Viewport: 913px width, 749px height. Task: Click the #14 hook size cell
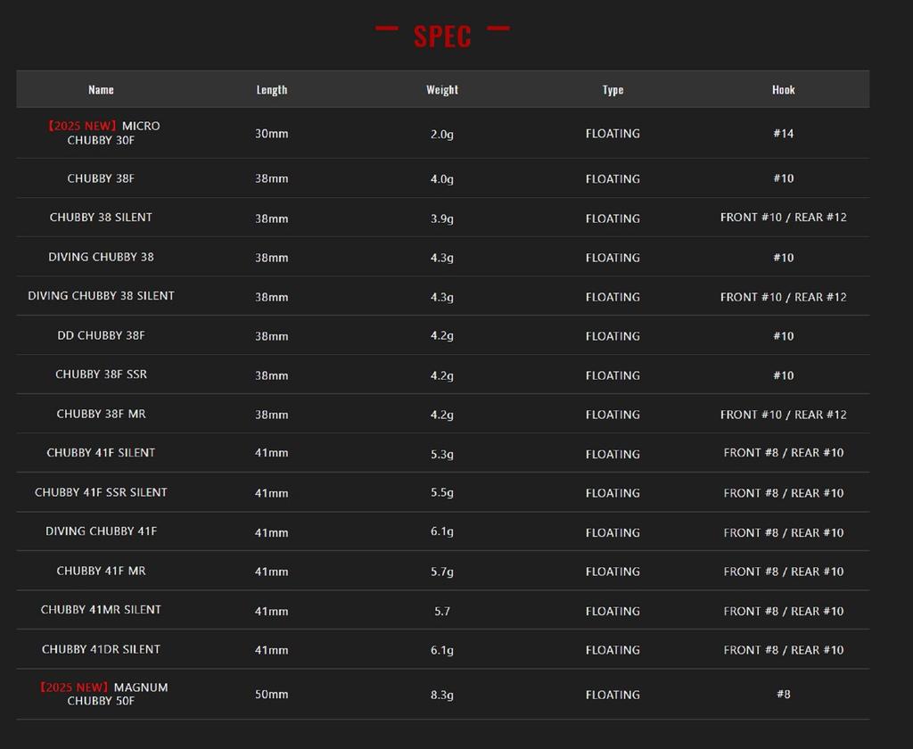coord(783,134)
